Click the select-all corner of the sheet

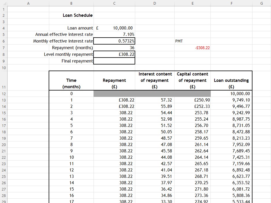(4, 3)
